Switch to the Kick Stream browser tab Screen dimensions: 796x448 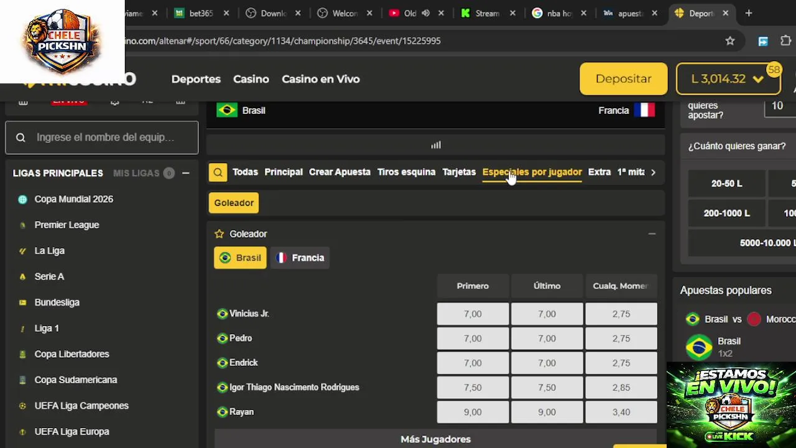click(488, 13)
